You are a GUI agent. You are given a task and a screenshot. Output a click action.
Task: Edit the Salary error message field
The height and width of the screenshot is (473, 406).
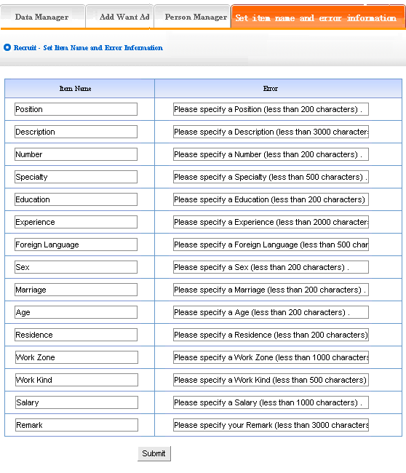point(271,402)
